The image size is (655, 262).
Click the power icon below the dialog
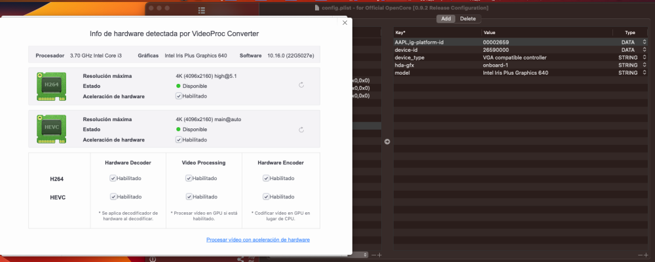(x=153, y=259)
